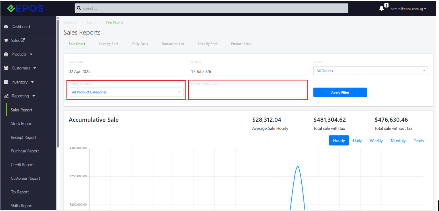The image size is (439, 211).
Task: Click the EPOS logo
Action: pos(25,8)
